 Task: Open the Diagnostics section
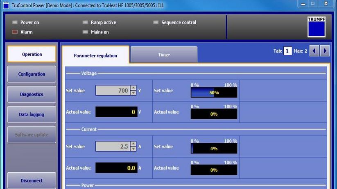32,94
